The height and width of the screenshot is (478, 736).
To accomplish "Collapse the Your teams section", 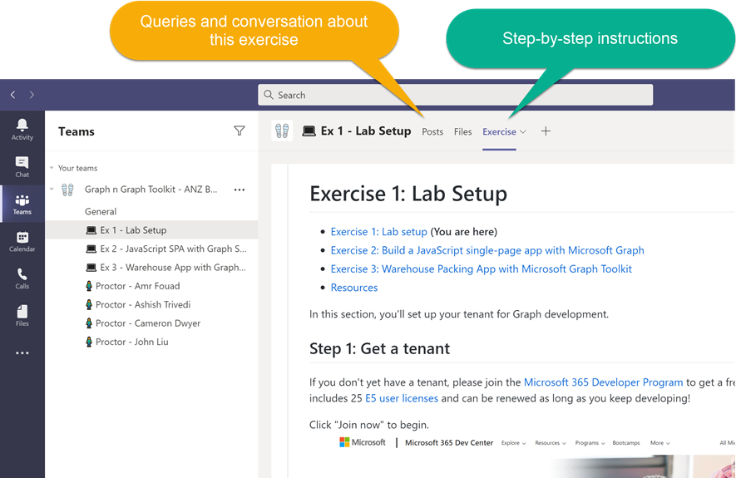I will (x=52, y=168).
